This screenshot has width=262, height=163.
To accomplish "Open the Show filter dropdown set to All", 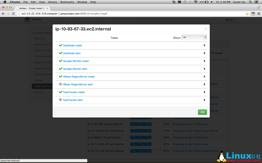I will coord(194,37).
